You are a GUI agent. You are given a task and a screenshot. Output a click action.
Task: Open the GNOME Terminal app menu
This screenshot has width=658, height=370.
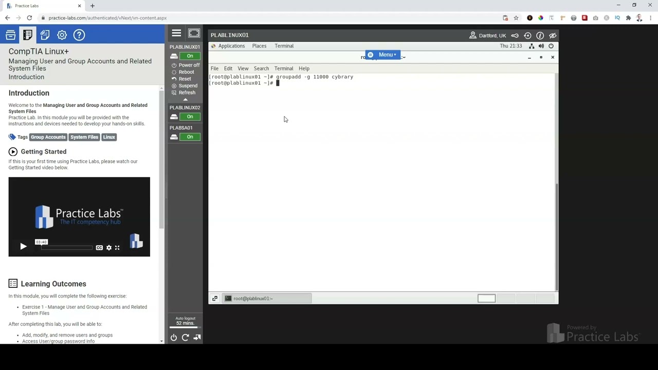click(284, 46)
